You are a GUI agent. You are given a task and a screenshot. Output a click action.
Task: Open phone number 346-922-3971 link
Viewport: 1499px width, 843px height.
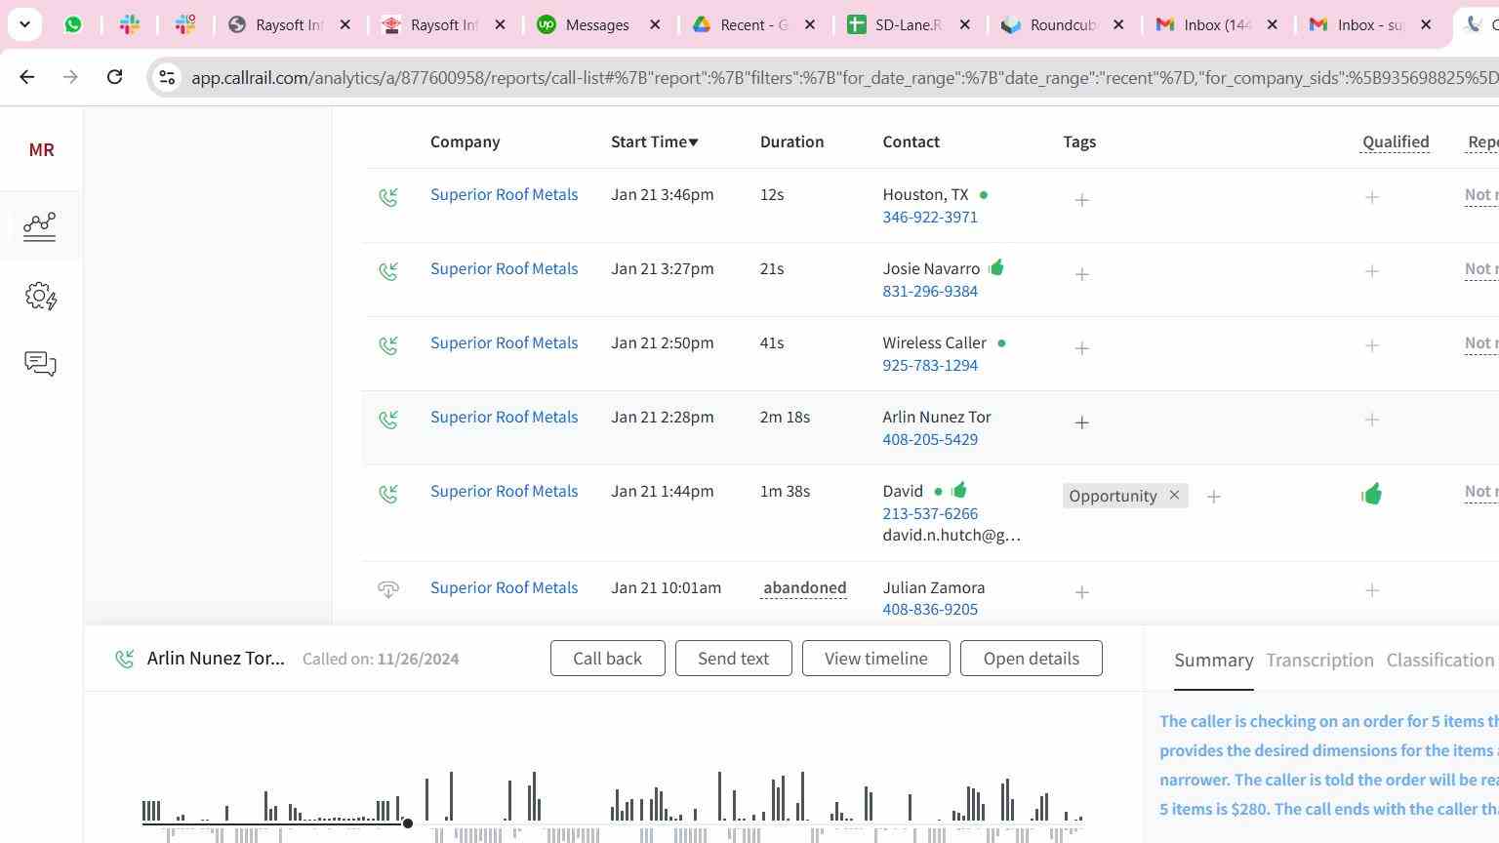pos(930,218)
